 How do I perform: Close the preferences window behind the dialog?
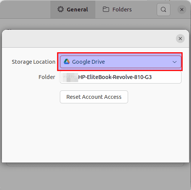pyautogui.click(x=182, y=10)
